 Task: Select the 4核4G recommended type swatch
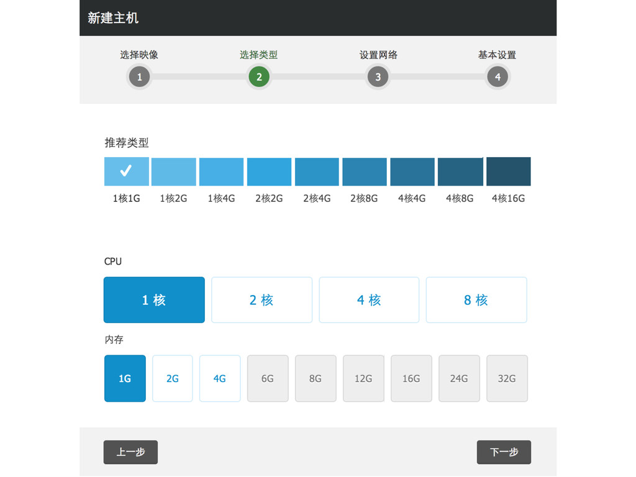click(412, 171)
